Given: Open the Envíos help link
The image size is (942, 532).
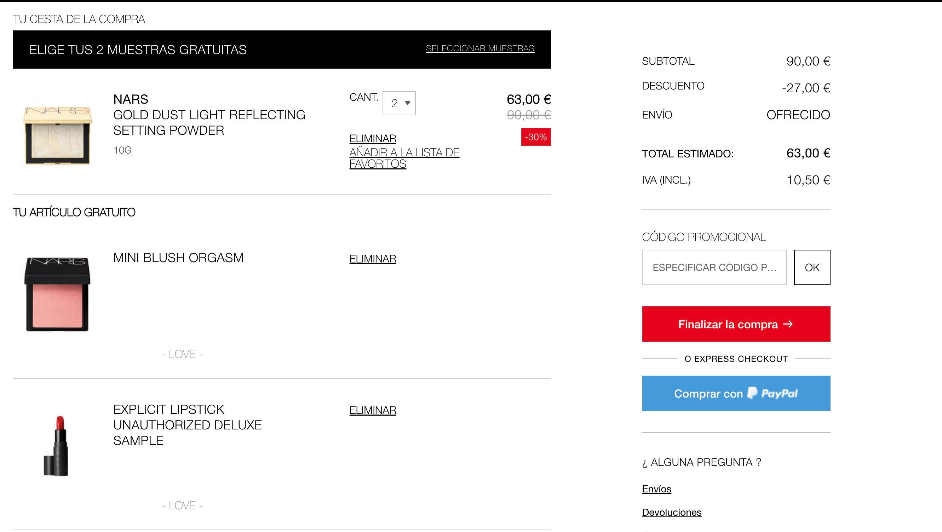Looking at the screenshot, I should pyautogui.click(x=656, y=489).
